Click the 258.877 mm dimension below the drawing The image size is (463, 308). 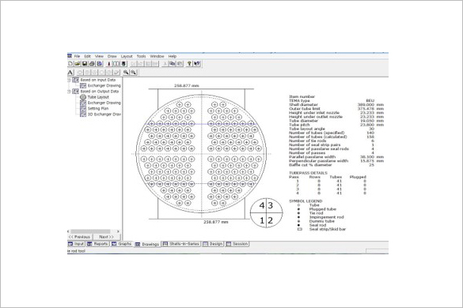(216, 222)
